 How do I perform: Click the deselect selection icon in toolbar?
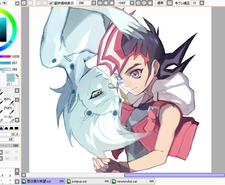point(38,3)
